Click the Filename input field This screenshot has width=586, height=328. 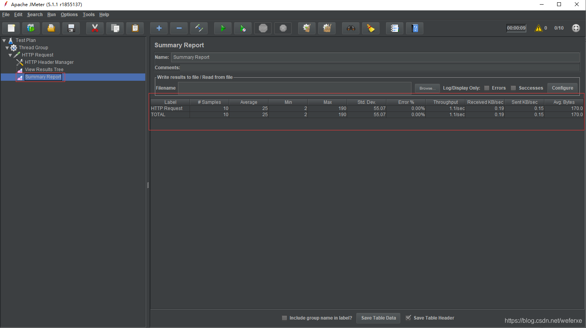click(294, 88)
